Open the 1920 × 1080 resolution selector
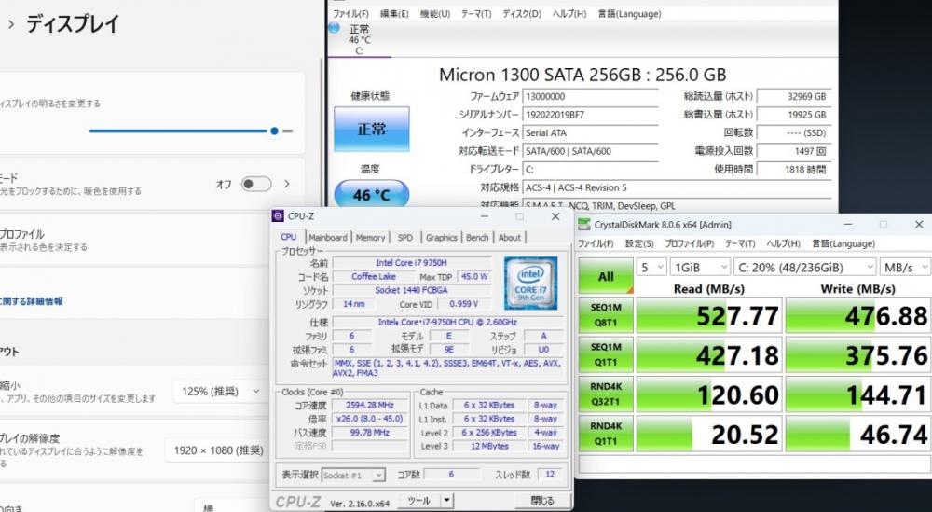 pos(221,450)
